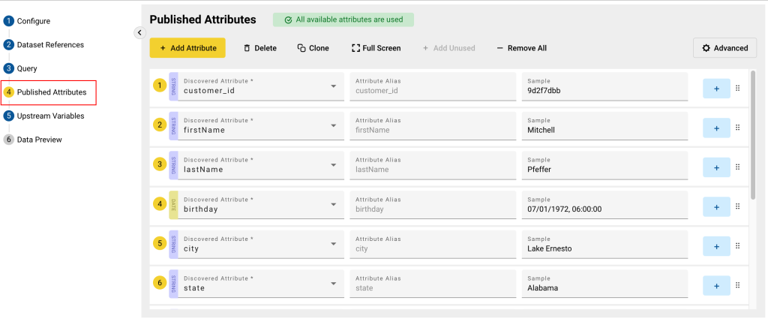Click the STRING type badge on lastName row
Viewport: 768px width, 322px height.
[173, 164]
